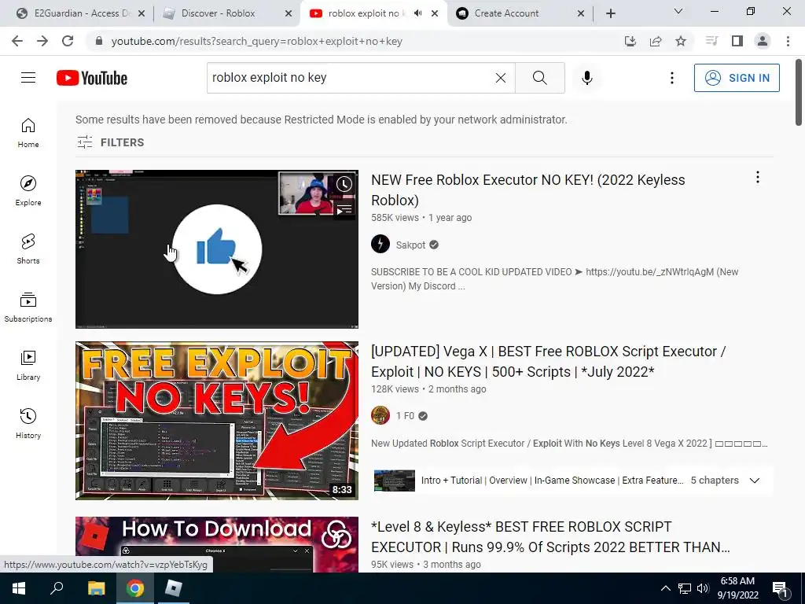The image size is (805, 604).
Task: Click Add to queue icon on first thumbnail
Action: (x=344, y=209)
